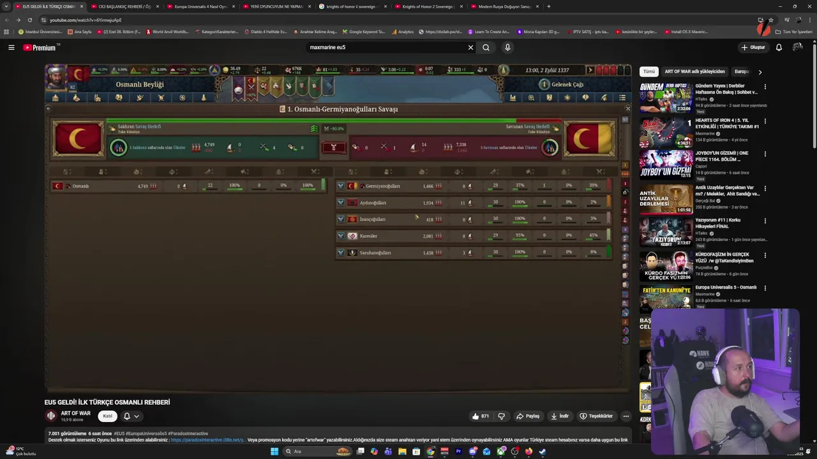Click the Gelenek Çağı age indicator
This screenshot has width=817, height=459.
point(562,84)
